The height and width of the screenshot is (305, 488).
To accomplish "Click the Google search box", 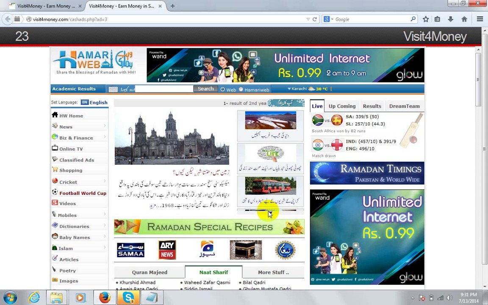I will [x=372, y=19].
